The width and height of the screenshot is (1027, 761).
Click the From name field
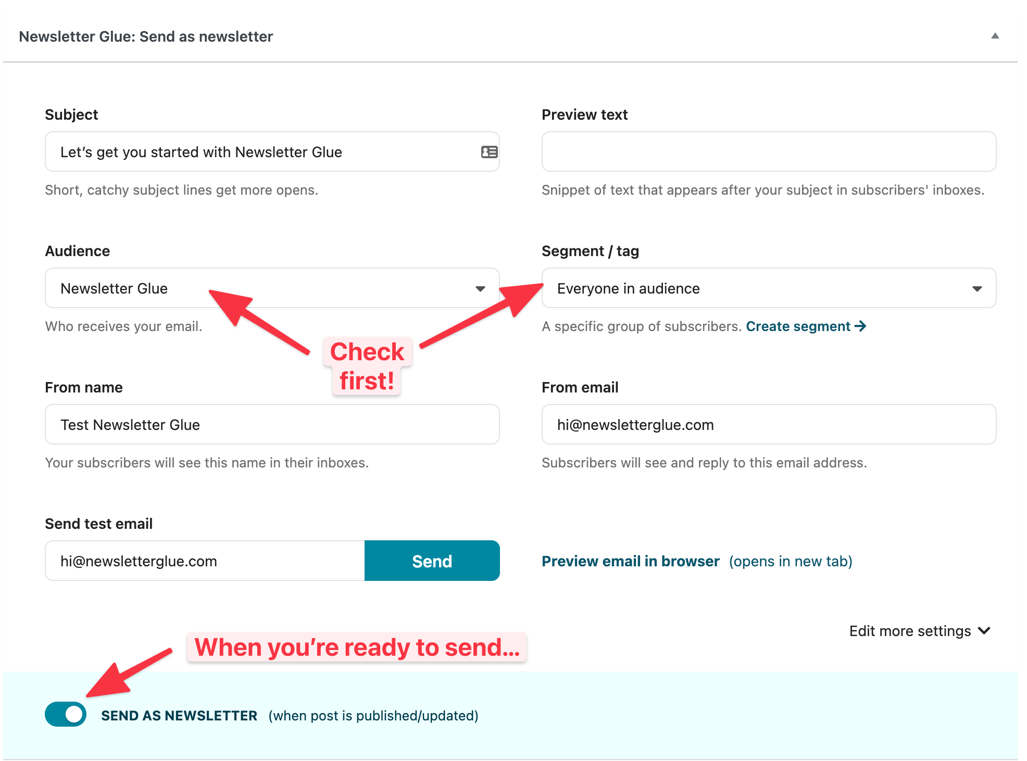point(271,425)
